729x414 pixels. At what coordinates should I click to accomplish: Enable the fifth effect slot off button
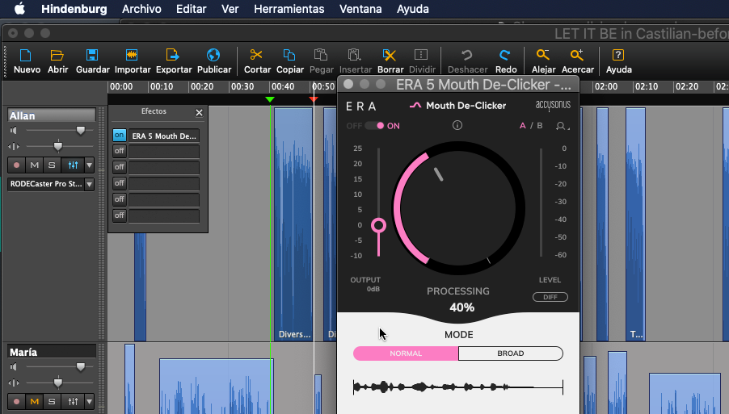[x=119, y=199]
